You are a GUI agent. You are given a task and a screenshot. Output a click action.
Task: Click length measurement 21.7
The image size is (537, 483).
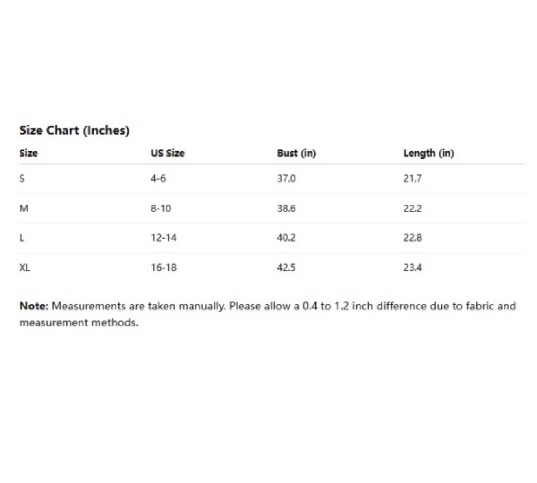point(413,178)
